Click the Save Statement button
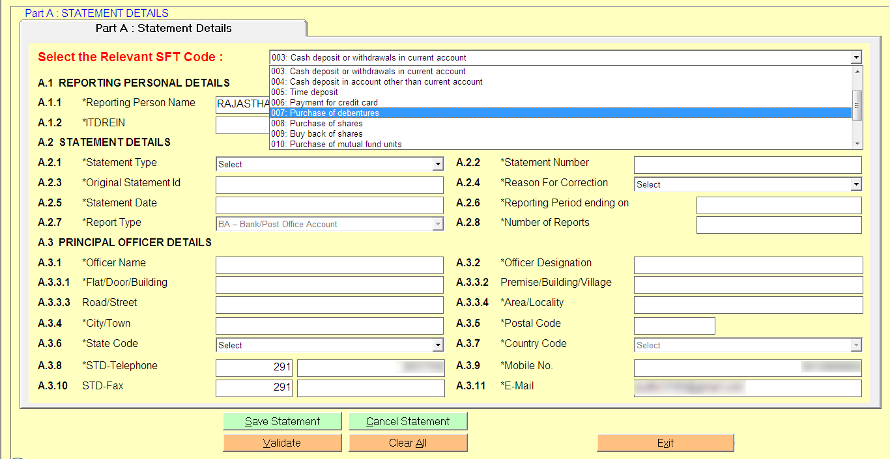Viewport: 890px width, 459px height. pos(282,422)
